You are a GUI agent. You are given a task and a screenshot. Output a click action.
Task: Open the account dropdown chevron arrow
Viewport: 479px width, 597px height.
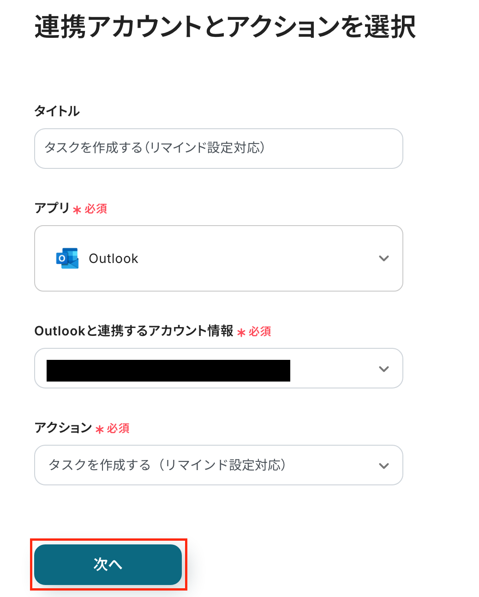coord(383,369)
